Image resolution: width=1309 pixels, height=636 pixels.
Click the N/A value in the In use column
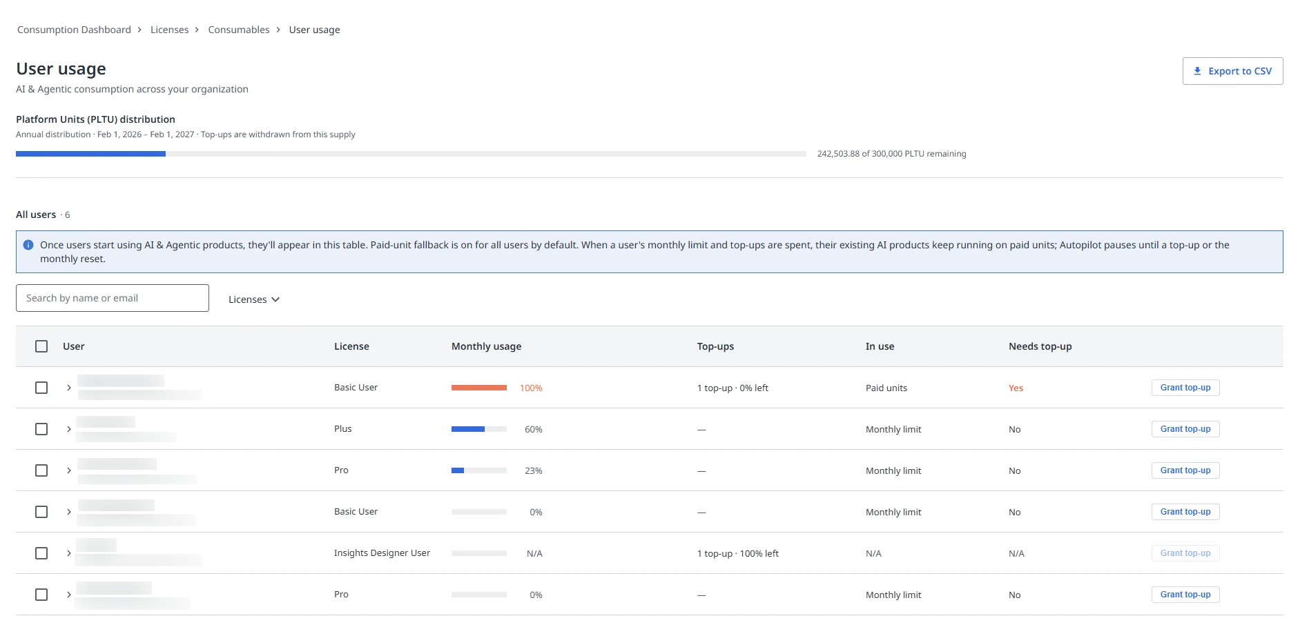pos(873,553)
